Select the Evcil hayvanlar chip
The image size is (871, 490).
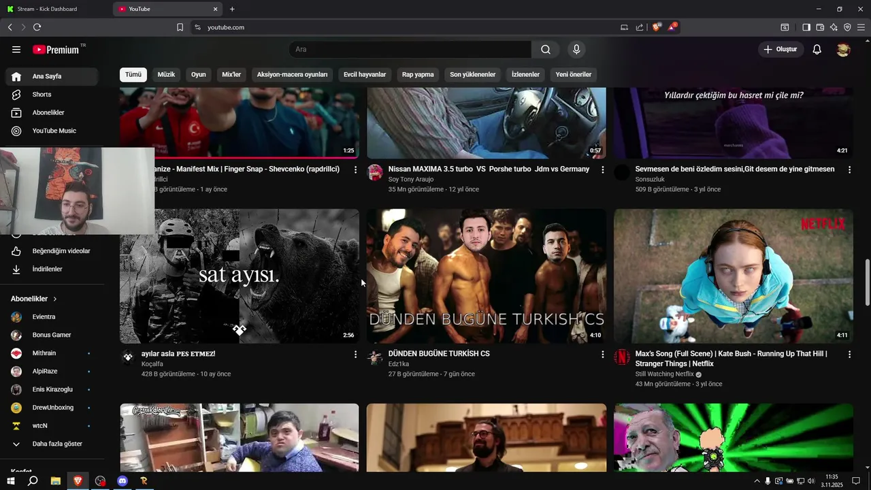pyautogui.click(x=365, y=75)
